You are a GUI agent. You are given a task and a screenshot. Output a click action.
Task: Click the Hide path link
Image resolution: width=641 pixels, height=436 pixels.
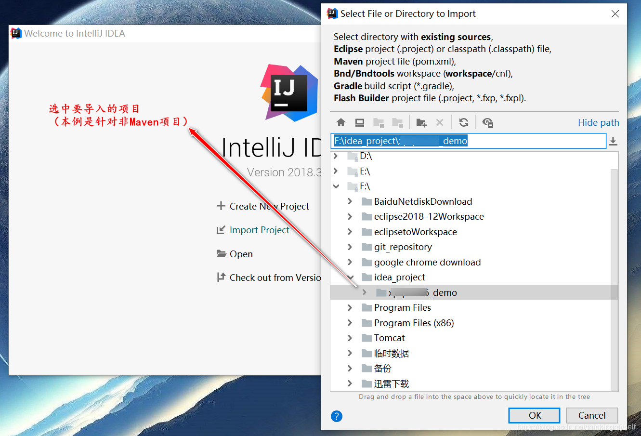(x=598, y=122)
